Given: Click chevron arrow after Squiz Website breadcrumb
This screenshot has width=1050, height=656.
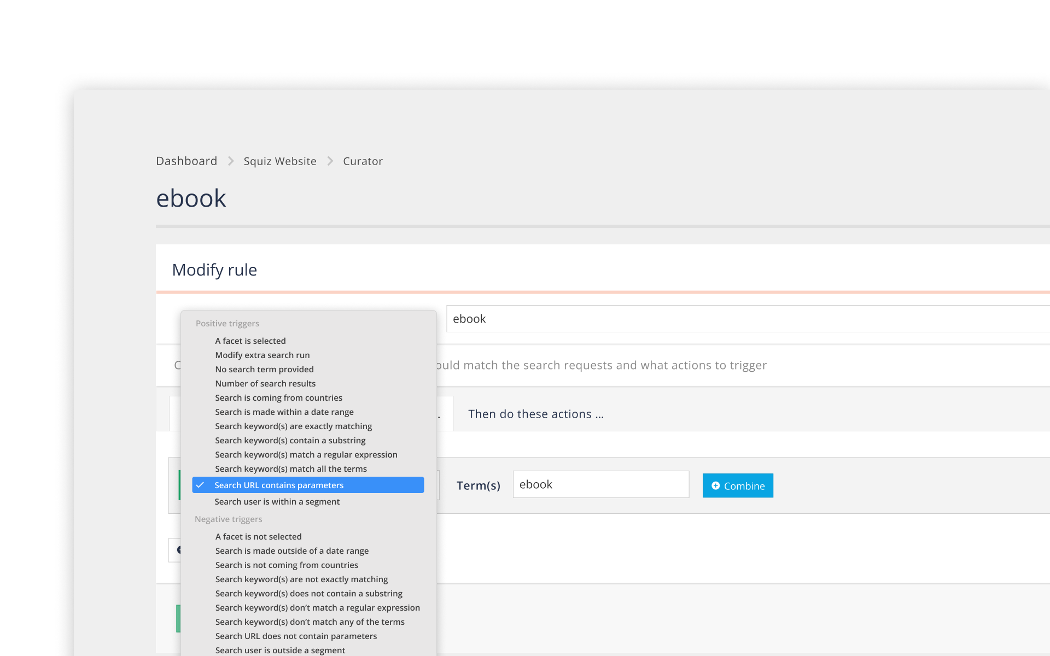Looking at the screenshot, I should click(330, 161).
